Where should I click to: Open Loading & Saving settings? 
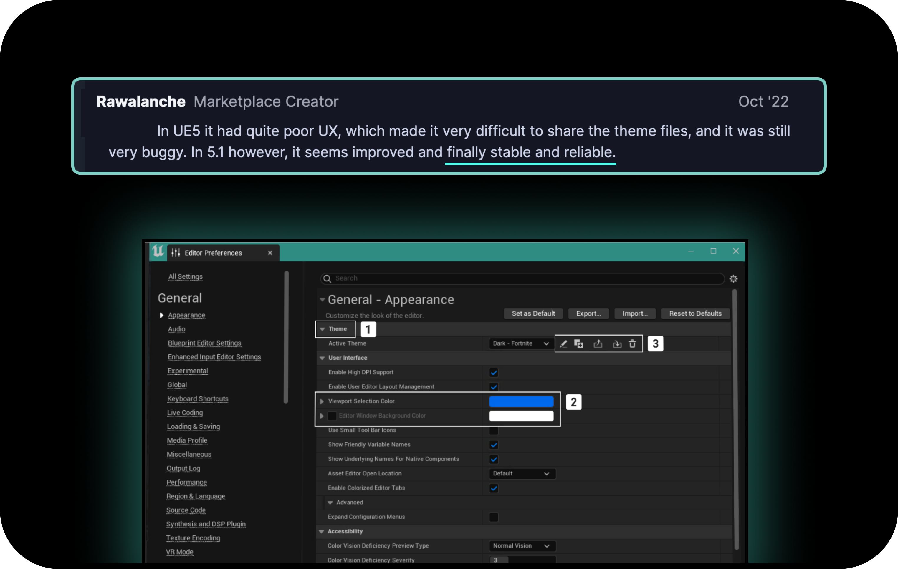click(193, 427)
